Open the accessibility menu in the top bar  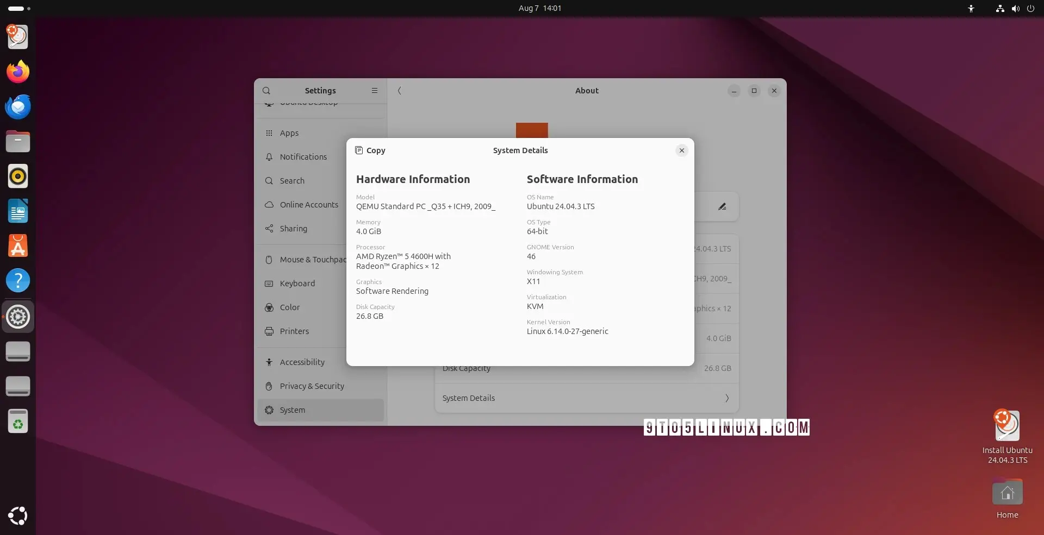(972, 8)
